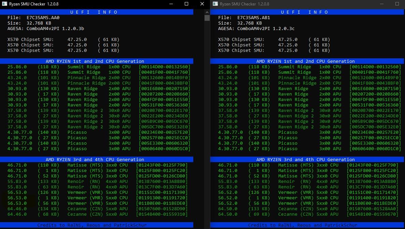Click Cezanne 64.50.0 row [01548100-01559670]
Image resolution: width=405 pixels, height=229 pixels.
tap(308, 214)
